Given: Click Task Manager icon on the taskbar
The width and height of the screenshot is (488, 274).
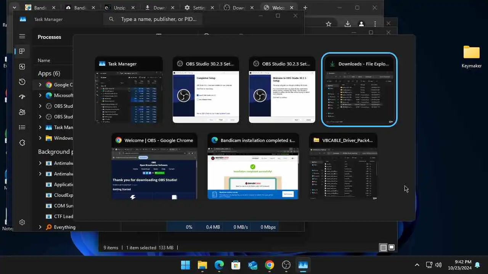Looking at the screenshot, I should coord(303,265).
